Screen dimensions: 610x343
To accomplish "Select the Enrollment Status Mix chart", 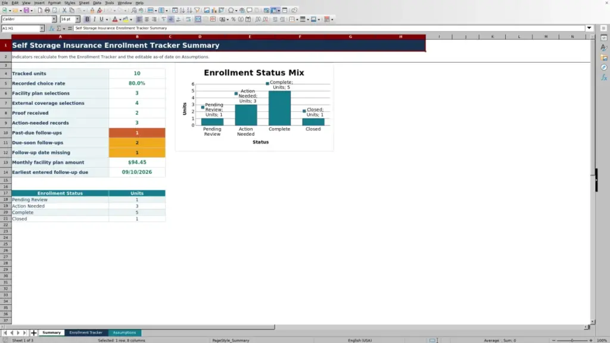I will coord(254,107).
